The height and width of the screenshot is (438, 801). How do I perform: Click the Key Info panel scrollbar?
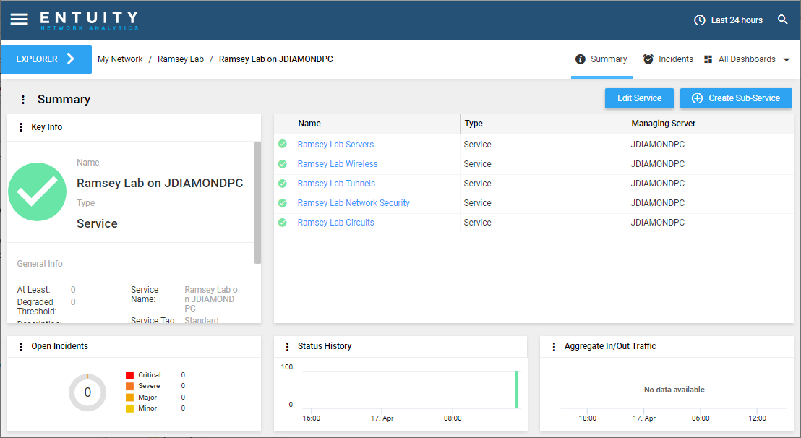click(x=257, y=202)
